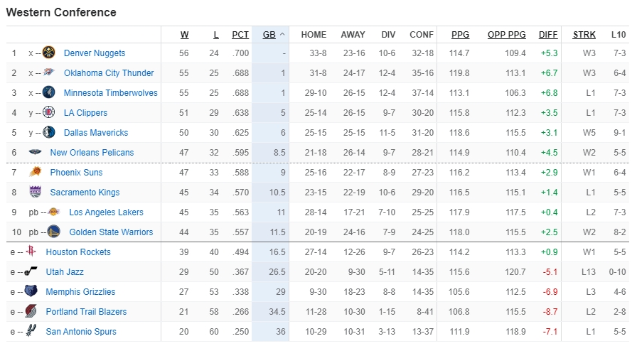This screenshot has width=637, height=346.
Task: Sort table by PPG header
Action: pos(460,34)
